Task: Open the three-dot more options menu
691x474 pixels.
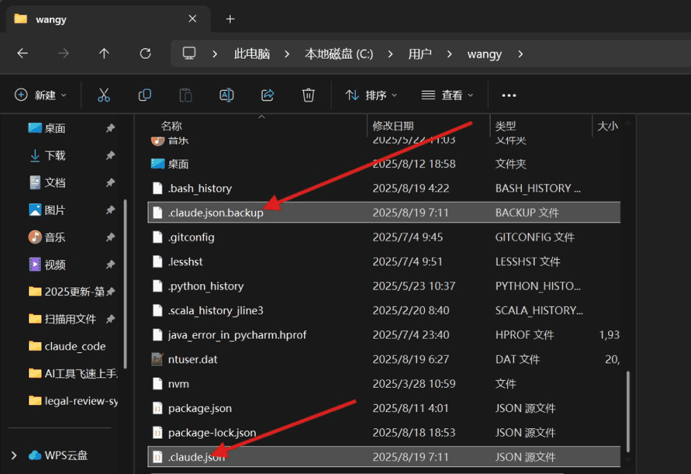Action: click(x=509, y=95)
